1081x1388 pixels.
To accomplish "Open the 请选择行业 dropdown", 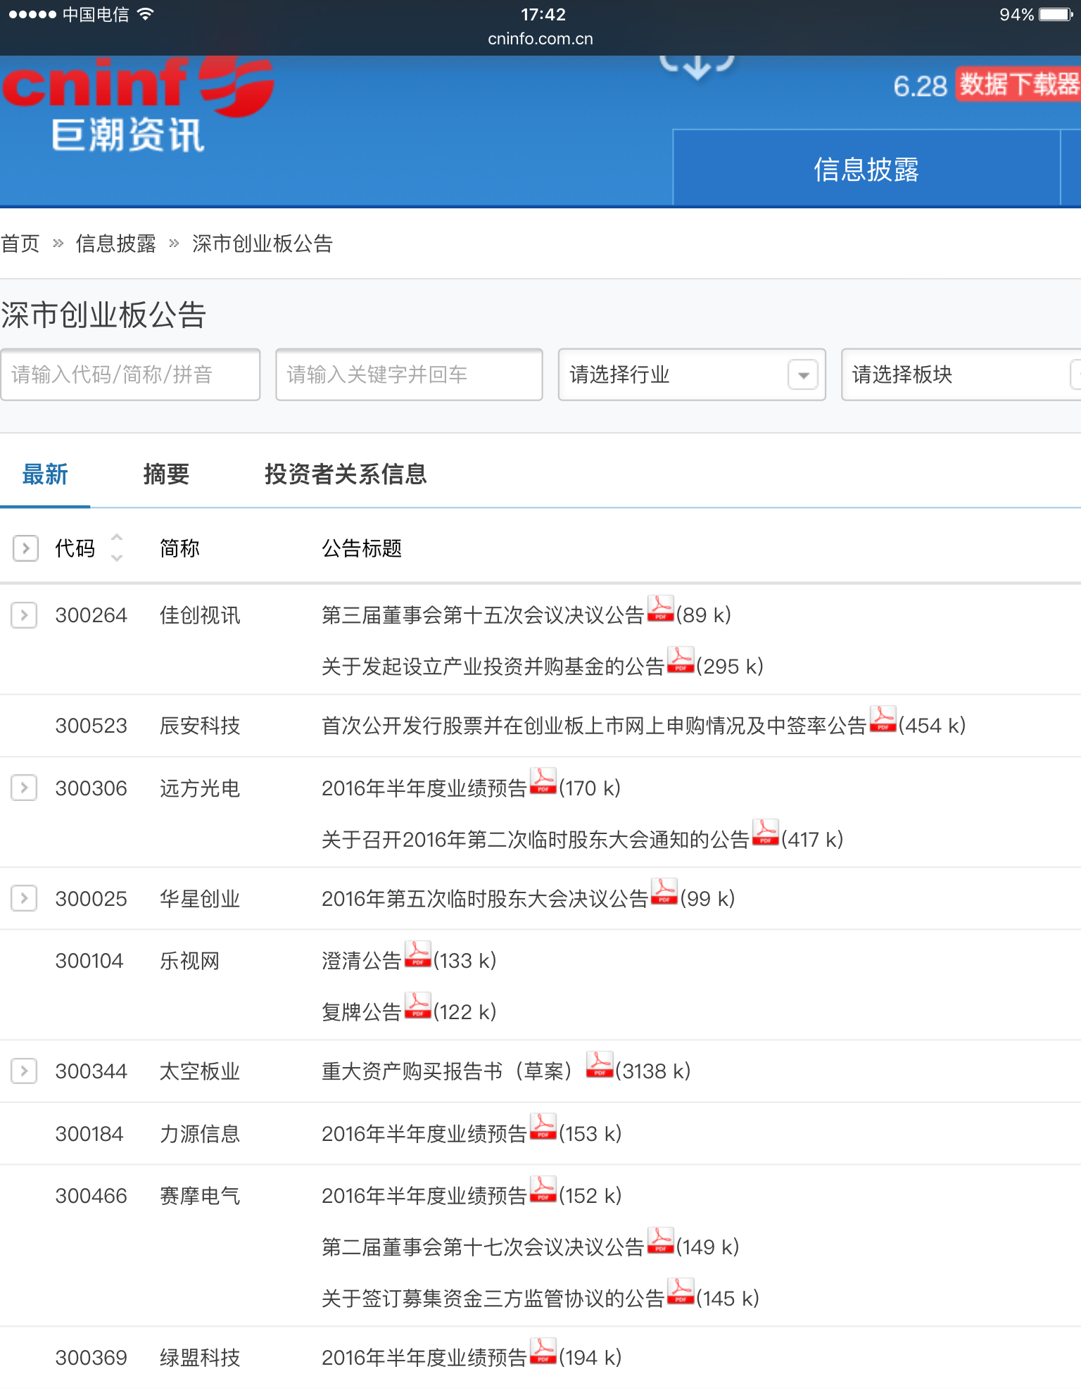I will [692, 374].
